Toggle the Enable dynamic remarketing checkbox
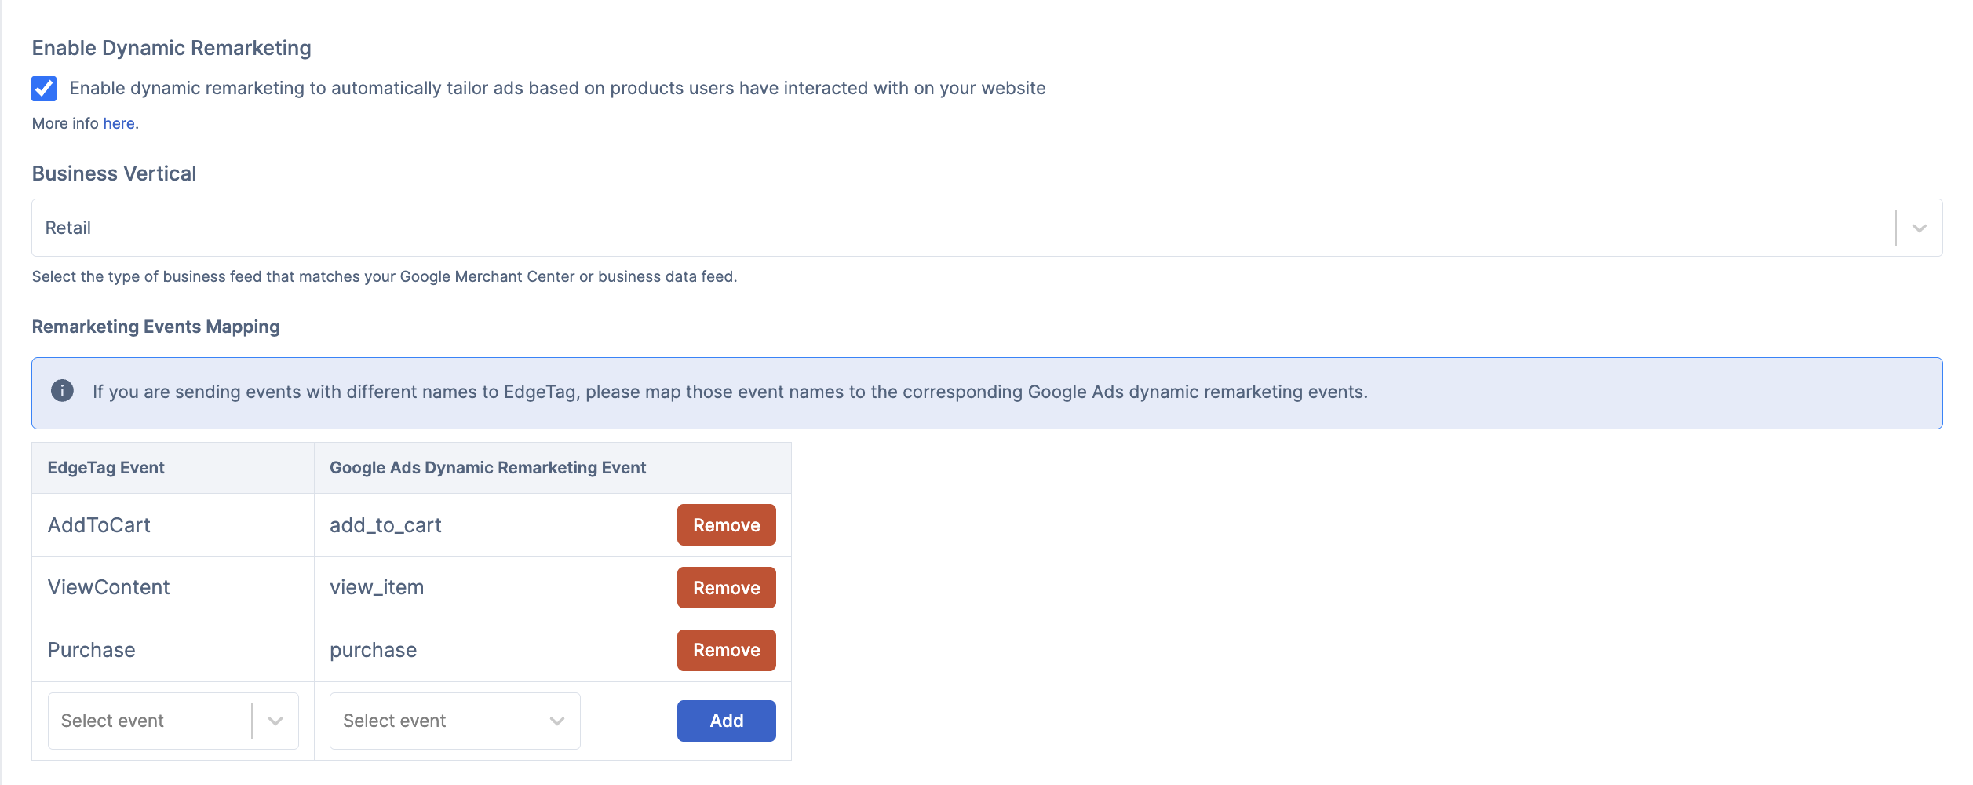This screenshot has height=785, width=1973. 44,89
